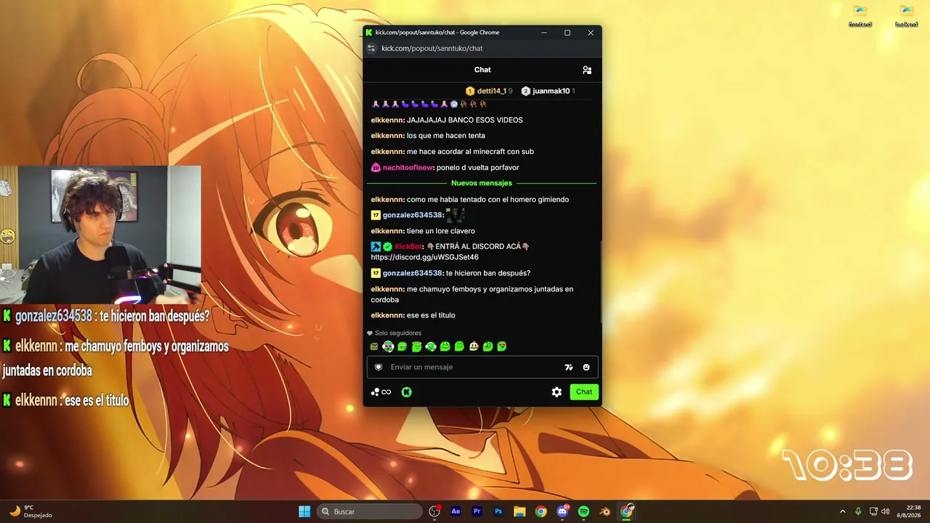The width and height of the screenshot is (930, 523).
Task: Insert the first angry yellow-green emote
Action: click(374, 346)
